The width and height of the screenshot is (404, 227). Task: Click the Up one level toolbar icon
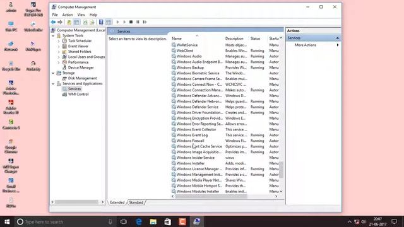tap(69, 22)
